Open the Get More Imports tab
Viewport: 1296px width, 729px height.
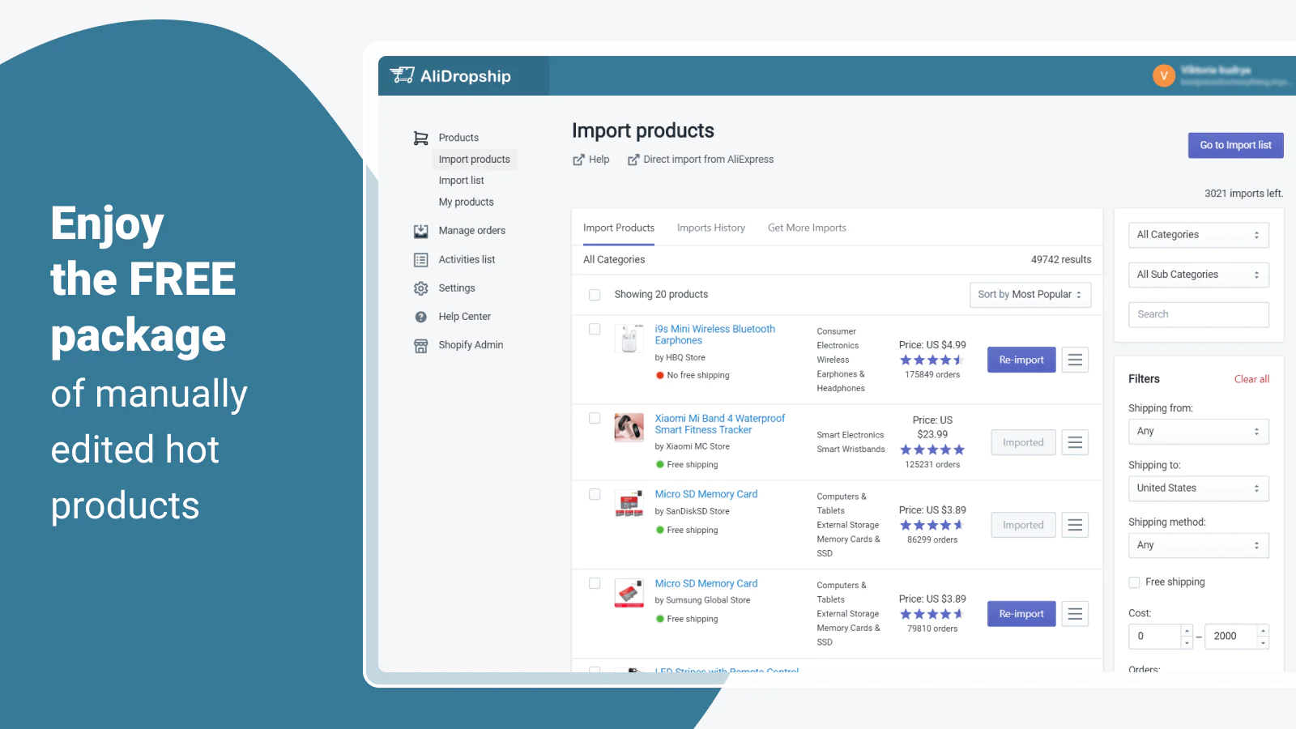(x=807, y=228)
